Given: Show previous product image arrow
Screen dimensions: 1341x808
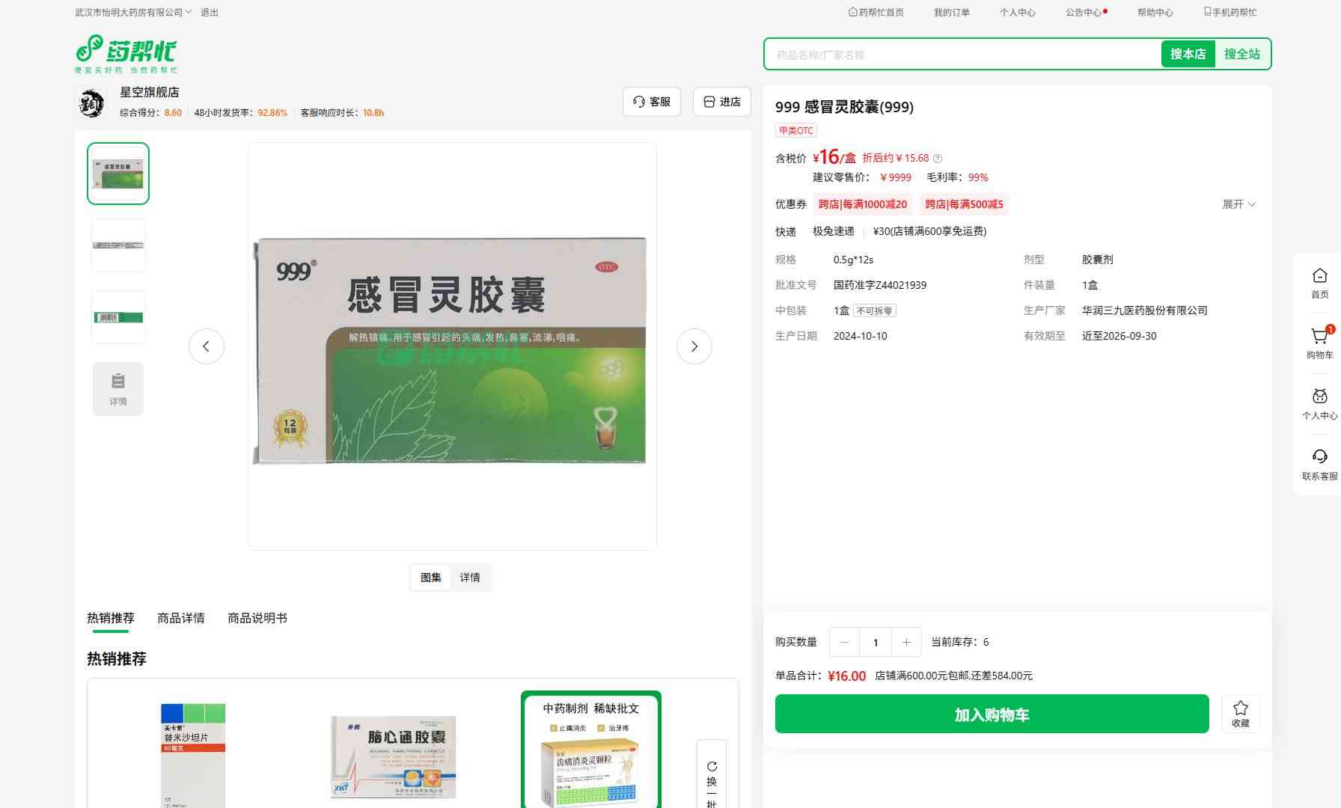Looking at the screenshot, I should click(206, 346).
